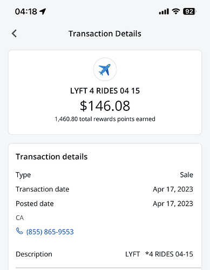
Task: Tap the $146.08 transaction amount
Action: (x=105, y=106)
